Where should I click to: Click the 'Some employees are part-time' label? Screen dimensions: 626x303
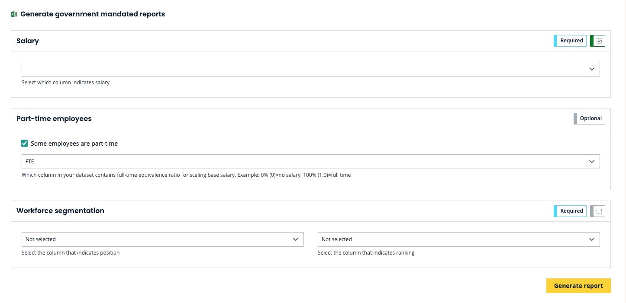74,144
